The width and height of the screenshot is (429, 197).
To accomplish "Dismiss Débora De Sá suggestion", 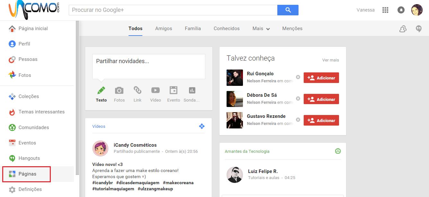I will 298,99.
